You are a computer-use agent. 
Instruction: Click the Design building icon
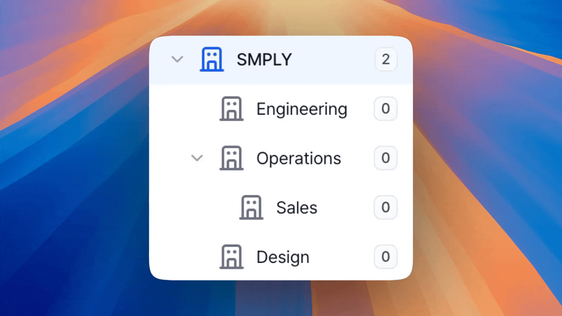pos(231,257)
